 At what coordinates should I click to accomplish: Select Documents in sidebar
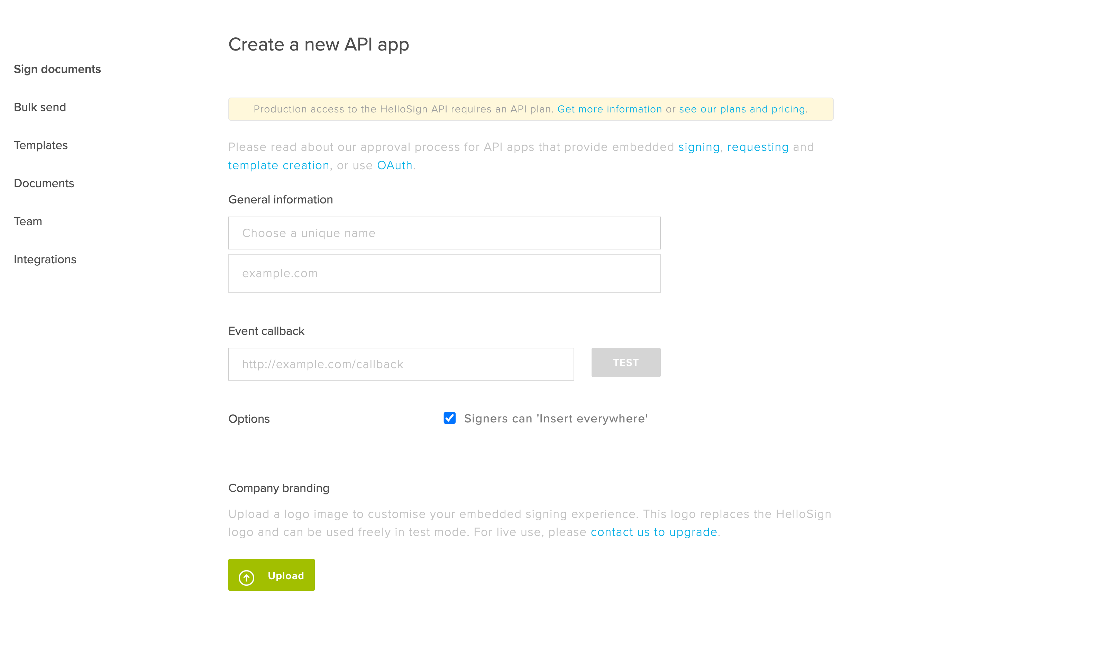pos(44,183)
